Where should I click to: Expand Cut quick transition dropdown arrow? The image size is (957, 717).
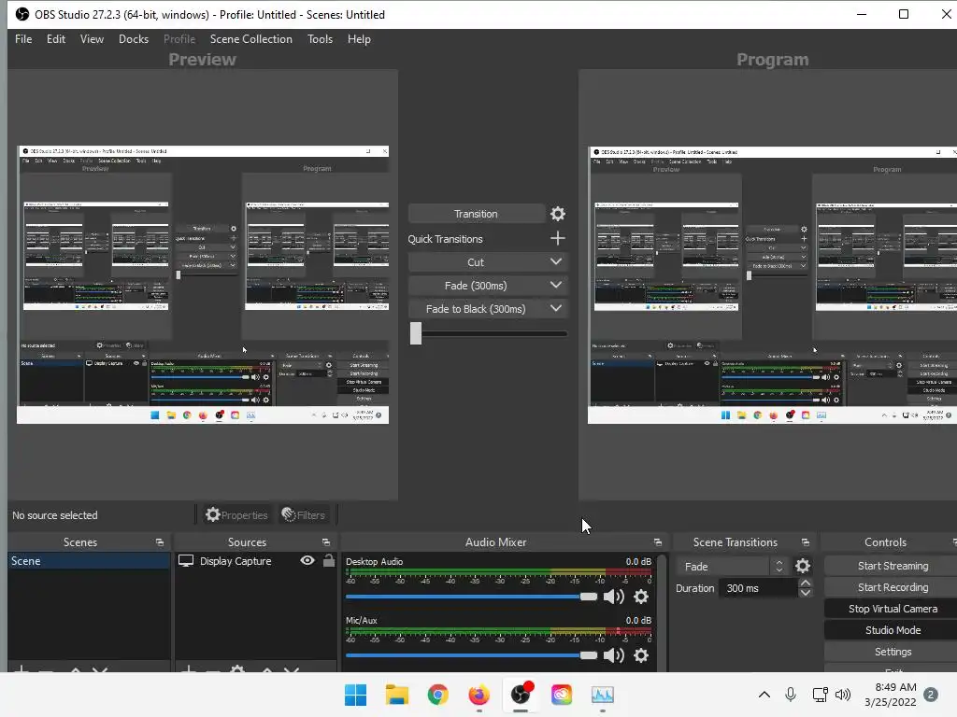click(555, 261)
